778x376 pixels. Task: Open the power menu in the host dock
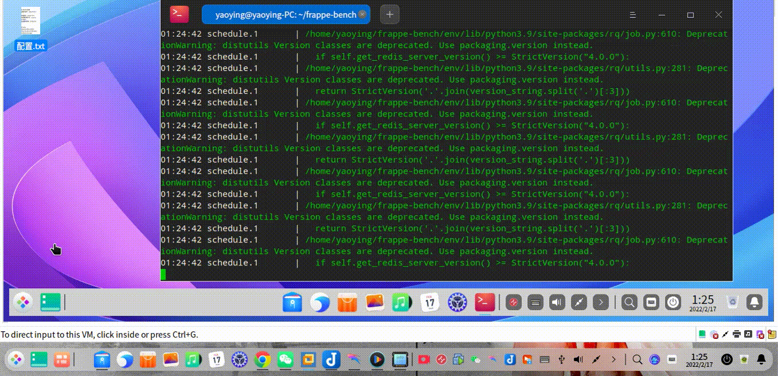point(727,359)
